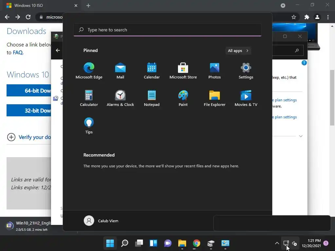Click in Type here to search box
The width and height of the screenshot is (335, 251).
click(x=167, y=30)
